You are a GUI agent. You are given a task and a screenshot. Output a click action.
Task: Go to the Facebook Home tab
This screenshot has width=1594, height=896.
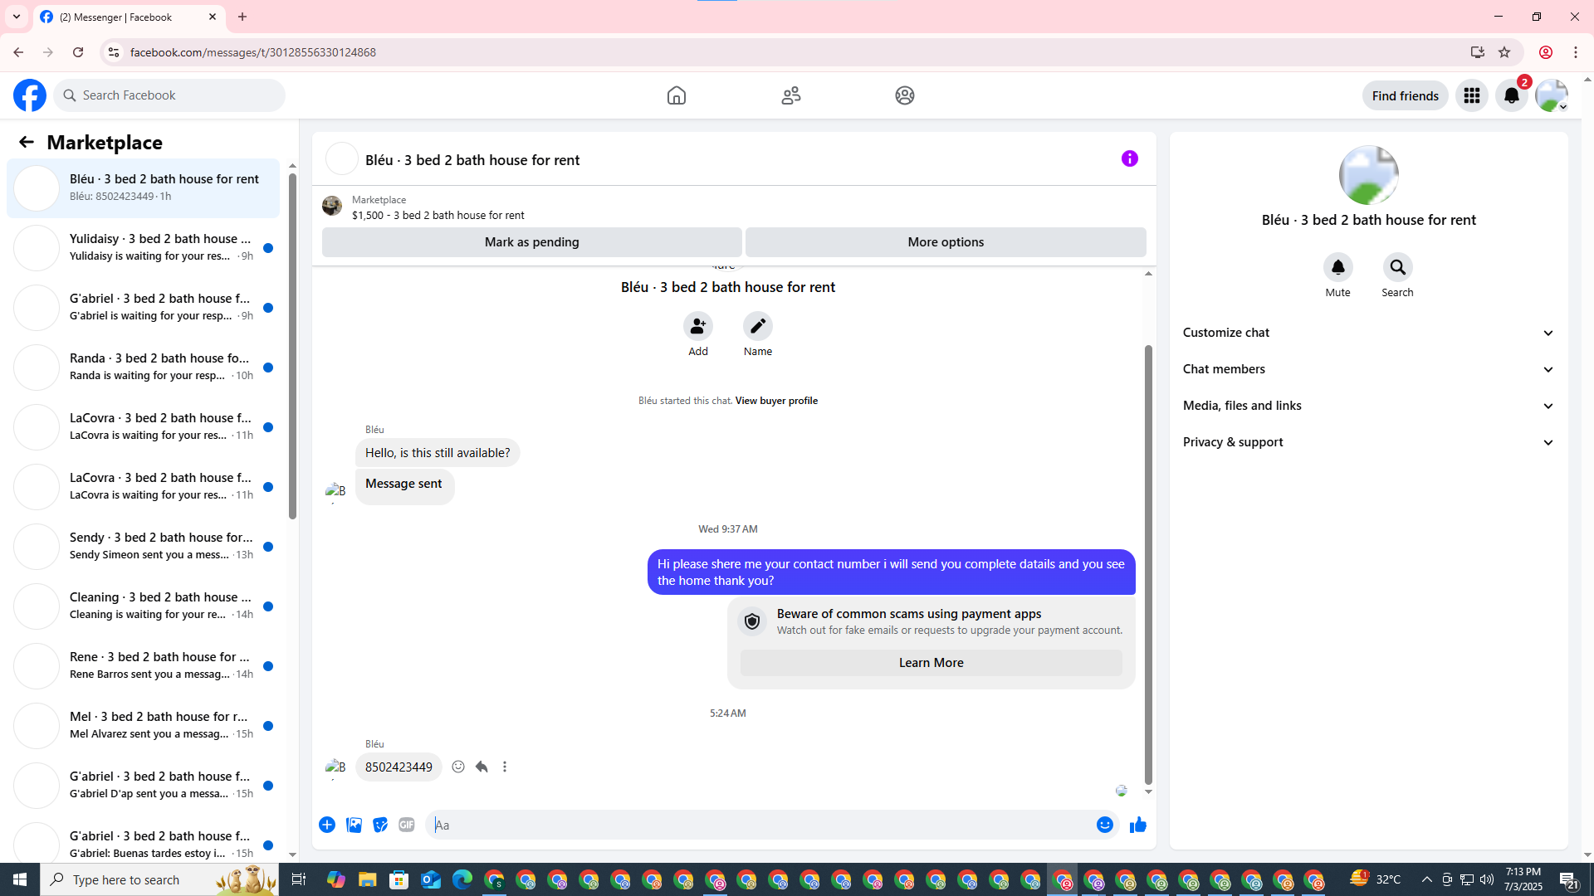pos(676,95)
